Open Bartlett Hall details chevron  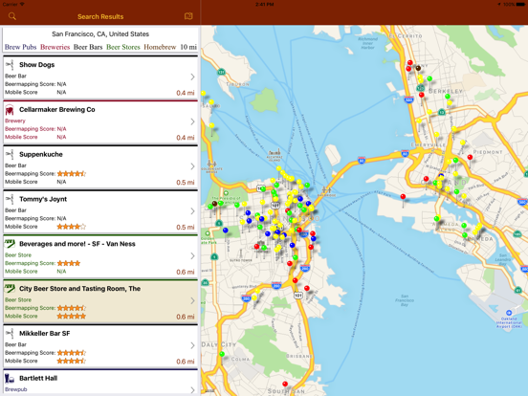pyautogui.click(x=192, y=390)
